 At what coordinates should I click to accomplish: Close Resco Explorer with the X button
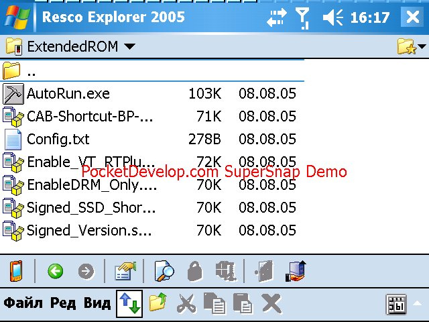click(413, 17)
